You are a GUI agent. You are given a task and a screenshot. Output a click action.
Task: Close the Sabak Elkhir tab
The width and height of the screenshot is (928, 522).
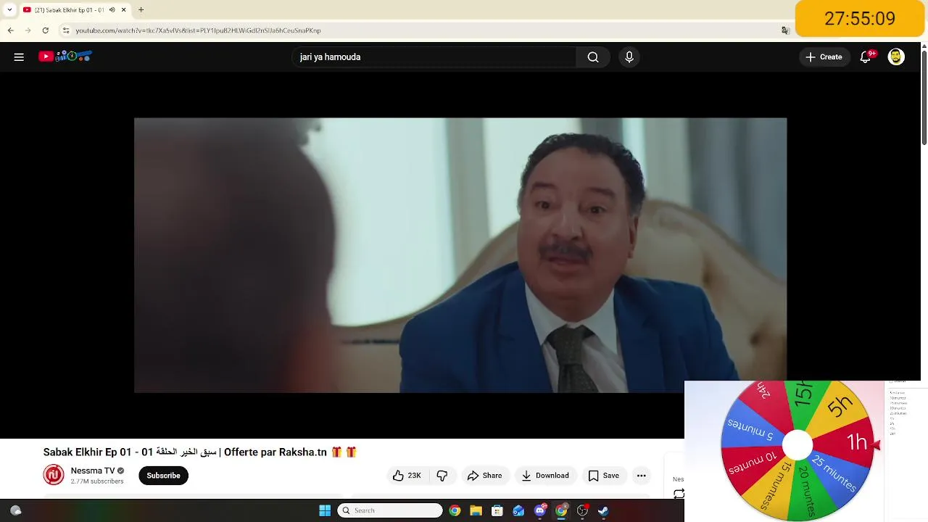[x=123, y=10]
